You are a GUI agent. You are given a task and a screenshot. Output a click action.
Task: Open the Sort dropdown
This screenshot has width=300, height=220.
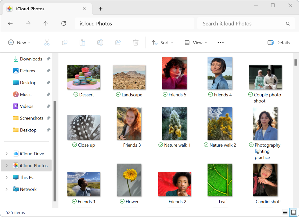[162, 42]
